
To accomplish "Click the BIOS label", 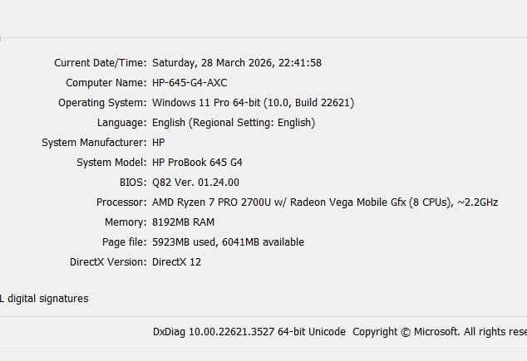I will click(133, 183).
